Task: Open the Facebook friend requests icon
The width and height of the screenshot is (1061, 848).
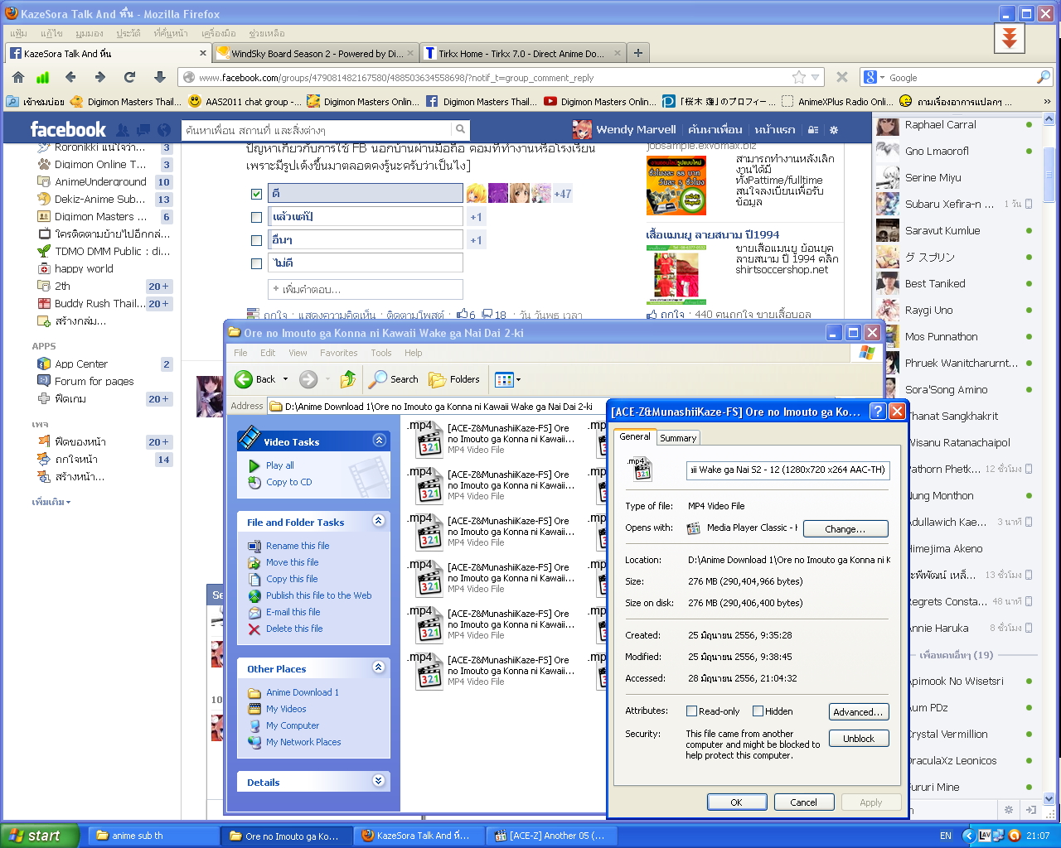Action: pos(123,130)
